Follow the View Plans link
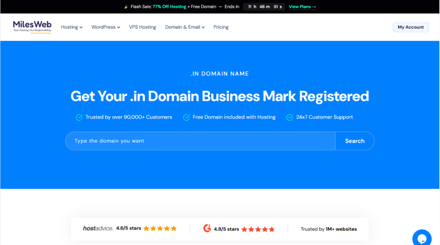The width and height of the screenshot is (440, 245). 302,7
